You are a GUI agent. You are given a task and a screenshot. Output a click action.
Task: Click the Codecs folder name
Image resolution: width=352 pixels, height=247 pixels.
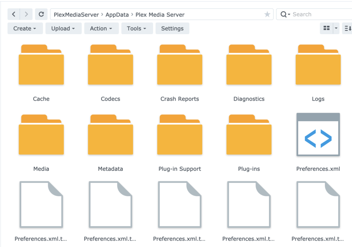coord(111,99)
